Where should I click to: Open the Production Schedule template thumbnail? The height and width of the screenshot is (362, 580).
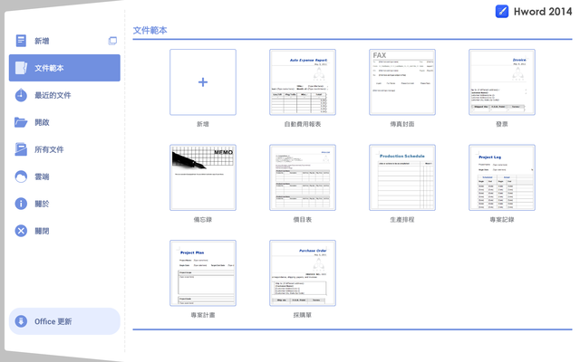coord(402,177)
